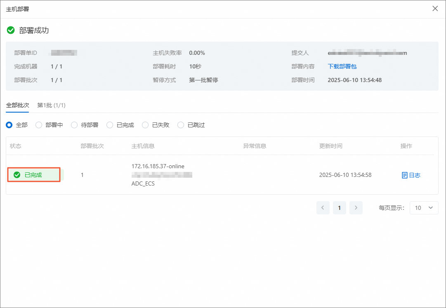Click host name 172.16.185.37-online
This screenshot has width=446, height=308.
(x=158, y=166)
